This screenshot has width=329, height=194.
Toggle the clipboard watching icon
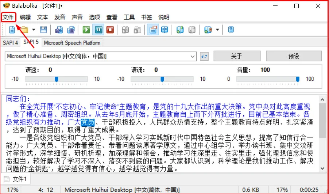coord(153,30)
